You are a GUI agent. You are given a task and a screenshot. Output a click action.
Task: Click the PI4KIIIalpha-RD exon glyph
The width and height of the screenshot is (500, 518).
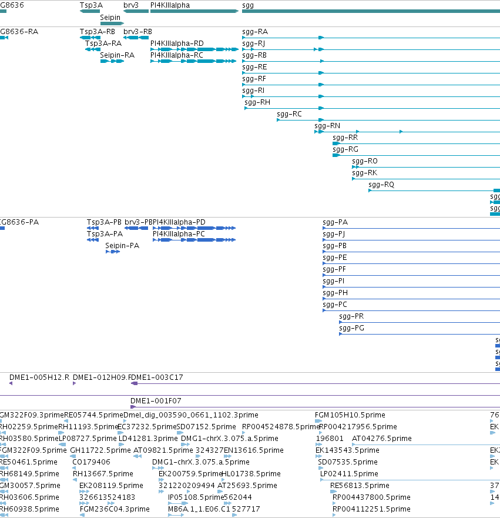click(x=194, y=49)
